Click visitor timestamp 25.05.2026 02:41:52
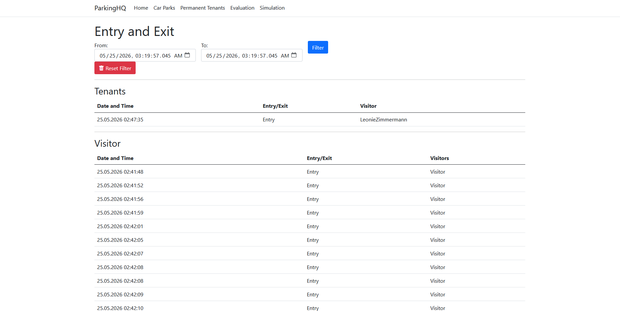 click(x=120, y=186)
